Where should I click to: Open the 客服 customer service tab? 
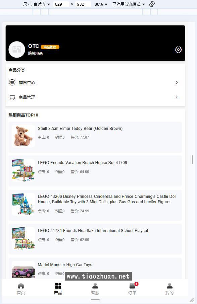point(95,289)
